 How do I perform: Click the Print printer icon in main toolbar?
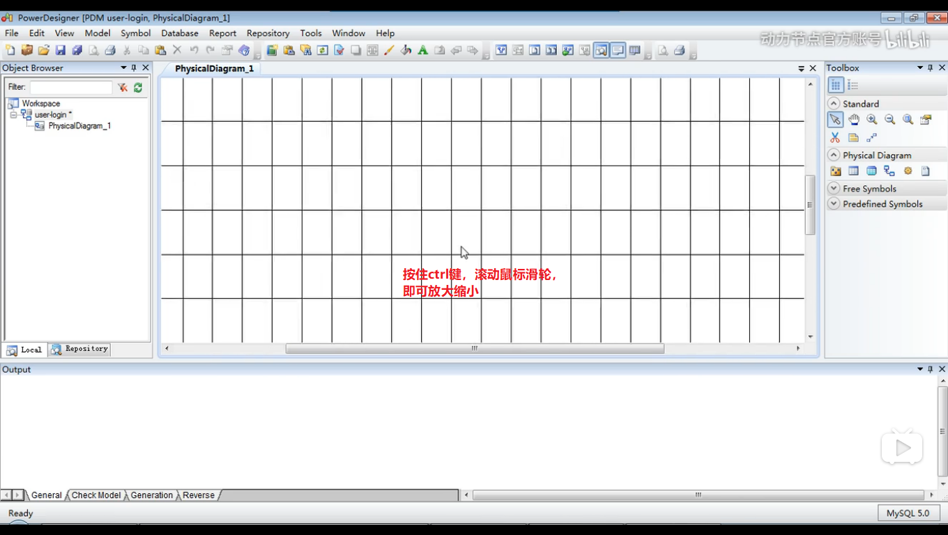tap(110, 50)
